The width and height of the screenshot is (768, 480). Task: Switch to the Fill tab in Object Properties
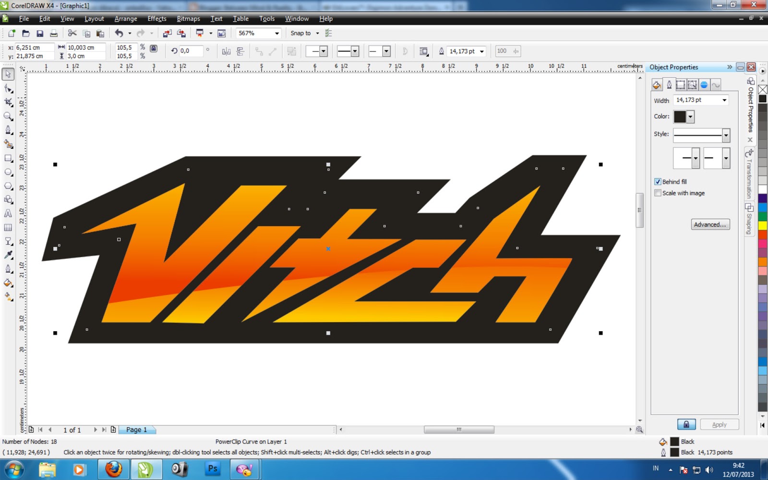(657, 85)
